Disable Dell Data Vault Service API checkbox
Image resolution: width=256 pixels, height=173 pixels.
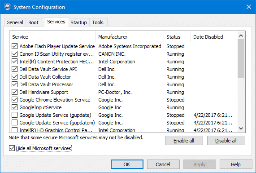(x=14, y=69)
